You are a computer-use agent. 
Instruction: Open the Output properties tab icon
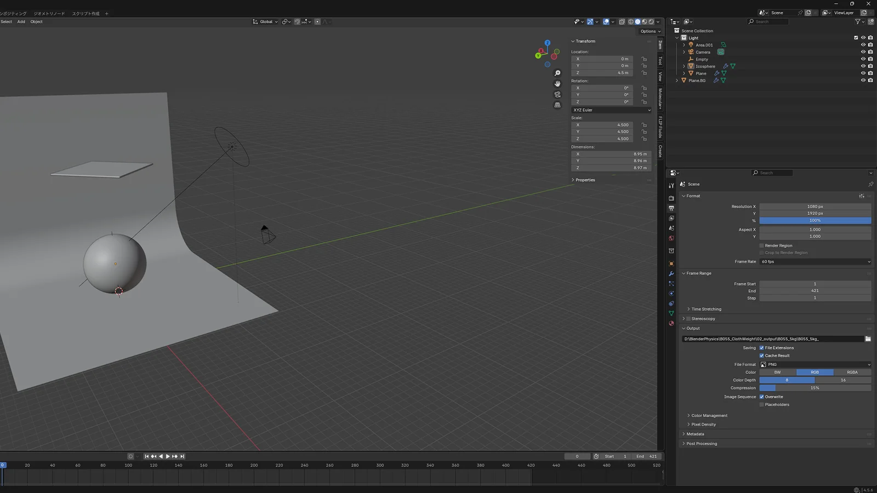coord(671,208)
